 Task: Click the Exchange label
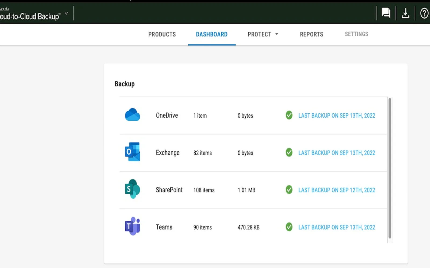click(168, 153)
